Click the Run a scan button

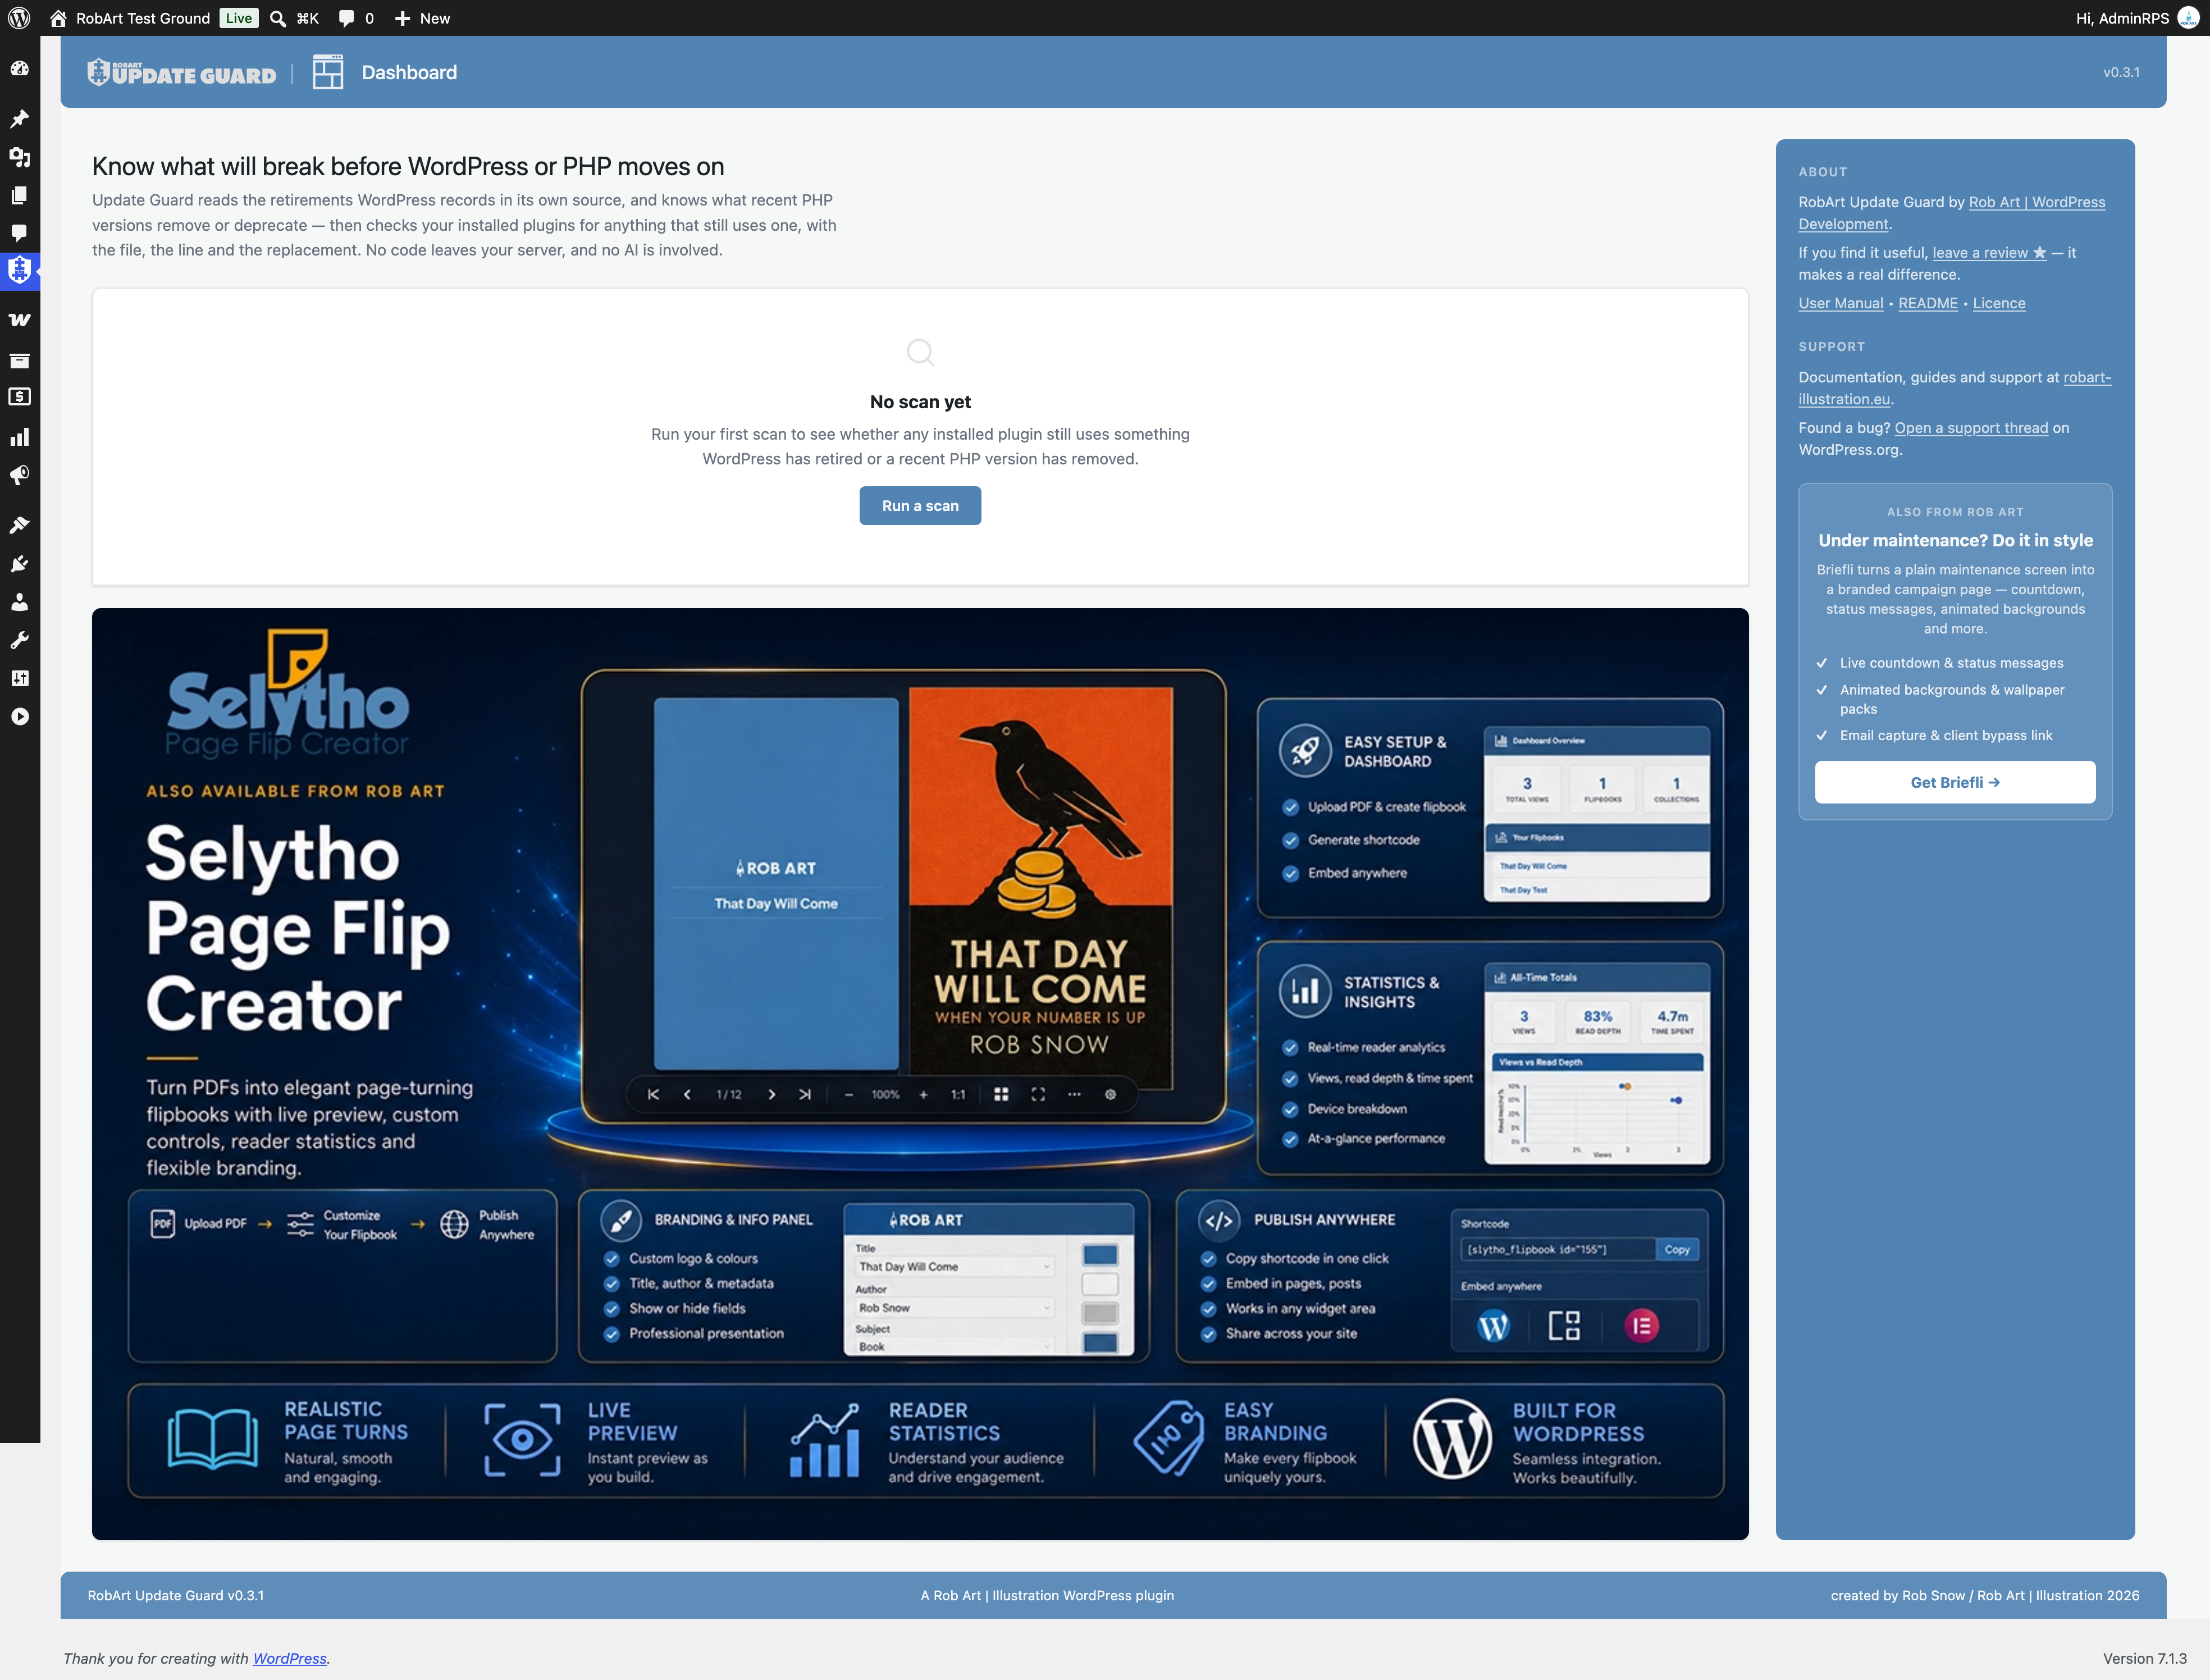[x=920, y=506]
